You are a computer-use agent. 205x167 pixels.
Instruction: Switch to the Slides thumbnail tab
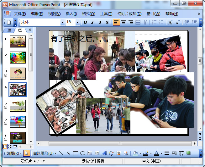point(20,30)
